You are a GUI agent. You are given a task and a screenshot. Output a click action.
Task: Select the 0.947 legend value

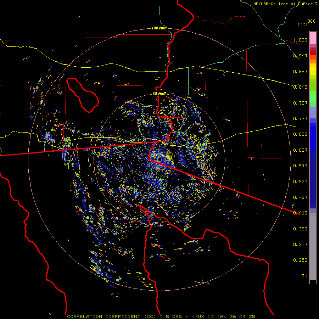coord(300,56)
